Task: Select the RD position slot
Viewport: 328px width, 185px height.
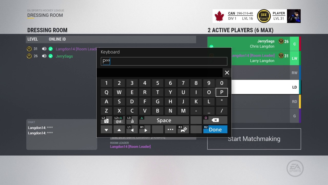Action: pyautogui.click(x=266, y=101)
